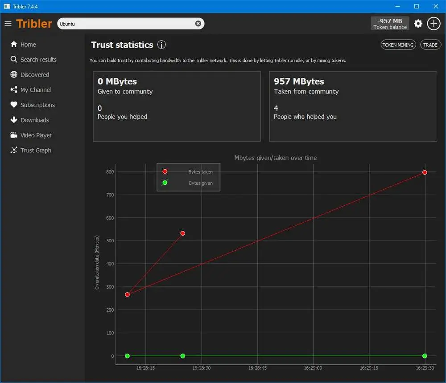The width and height of the screenshot is (446, 383).
Task: Open Discovered channels page
Action: point(35,74)
